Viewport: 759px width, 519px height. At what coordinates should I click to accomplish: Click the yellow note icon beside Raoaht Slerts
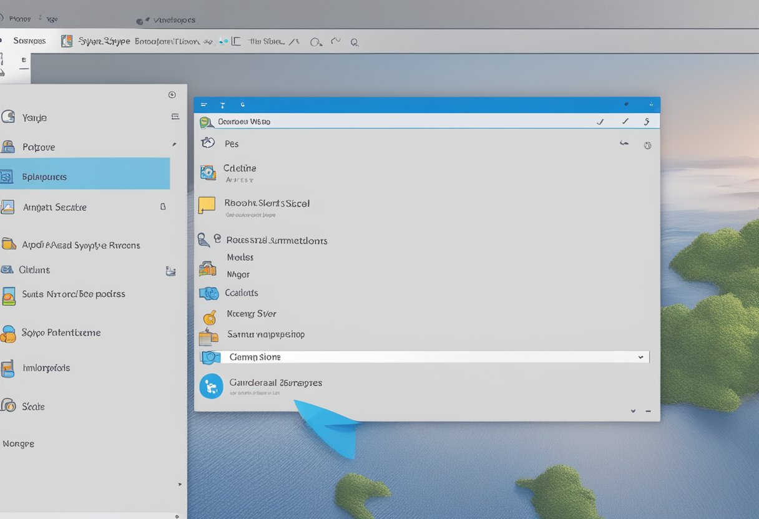click(207, 205)
